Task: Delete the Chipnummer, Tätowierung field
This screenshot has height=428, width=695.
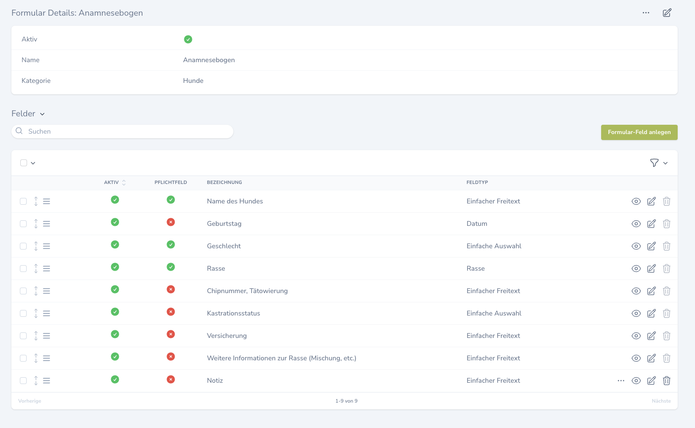Action: click(x=667, y=291)
